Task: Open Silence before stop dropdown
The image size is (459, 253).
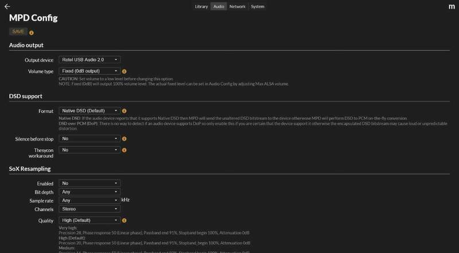Action: click(89, 139)
